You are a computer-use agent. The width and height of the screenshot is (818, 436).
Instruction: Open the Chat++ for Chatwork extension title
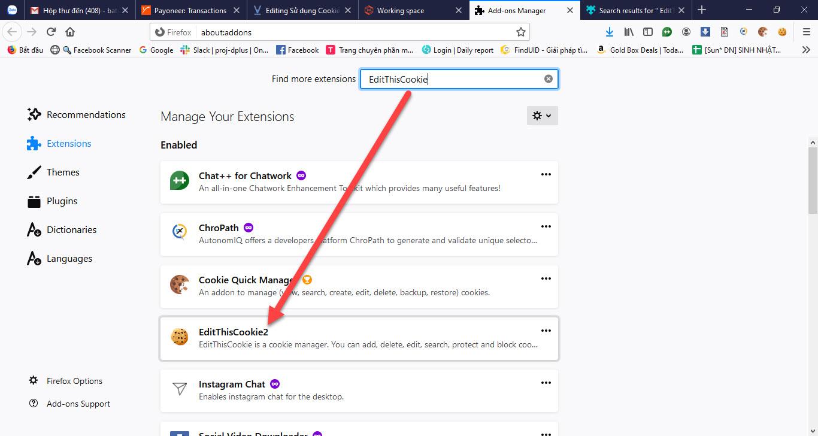tap(245, 175)
